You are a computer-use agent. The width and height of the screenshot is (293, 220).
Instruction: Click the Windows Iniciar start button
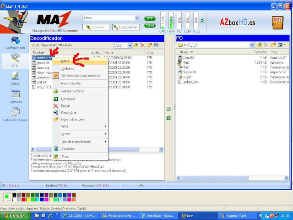(15, 216)
